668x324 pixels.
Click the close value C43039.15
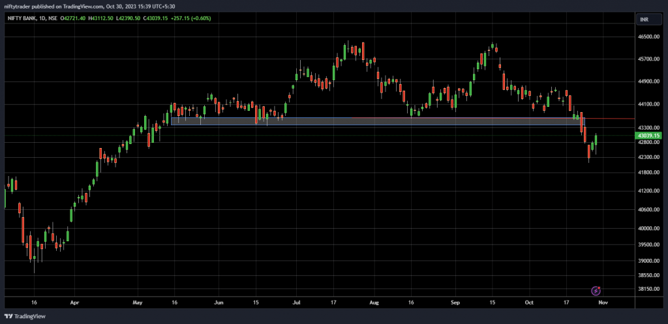(155, 18)
